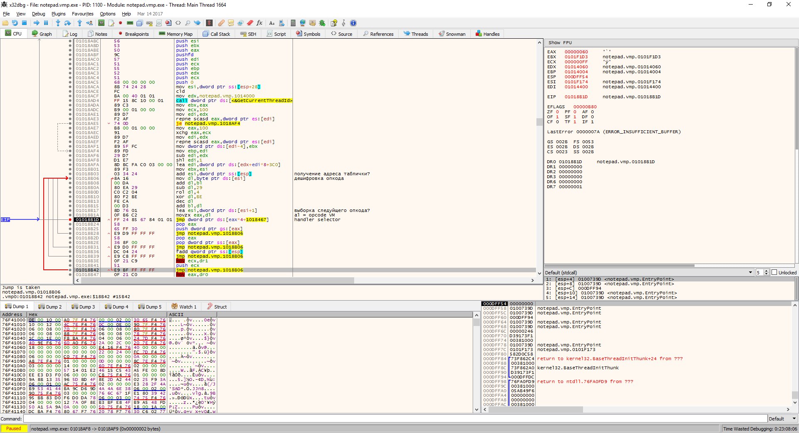
Task: Click inside the Command input field
Action: click(x=395, y=419)
